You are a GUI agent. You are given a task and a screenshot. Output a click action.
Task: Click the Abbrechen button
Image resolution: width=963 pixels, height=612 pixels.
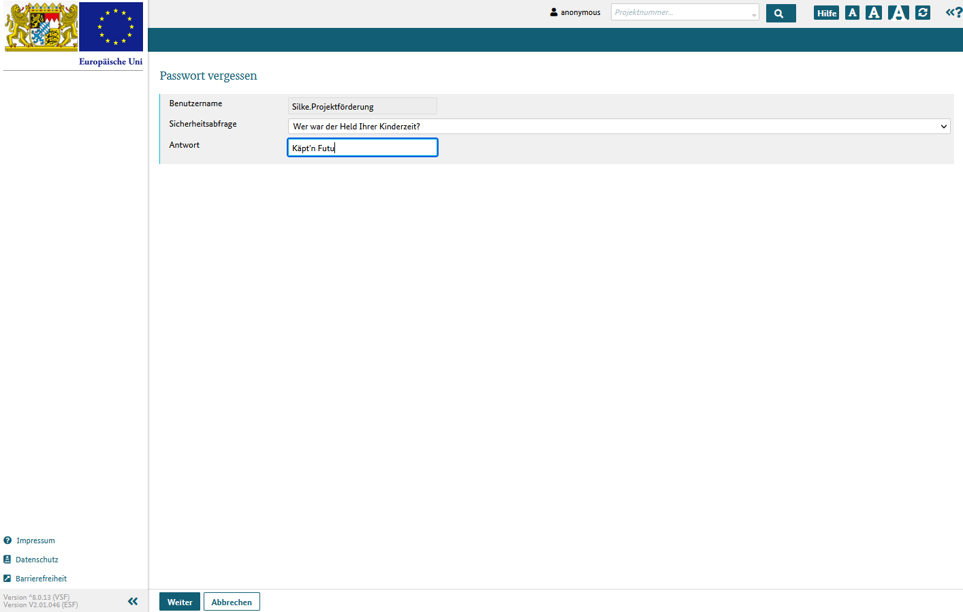pos(232,602)
